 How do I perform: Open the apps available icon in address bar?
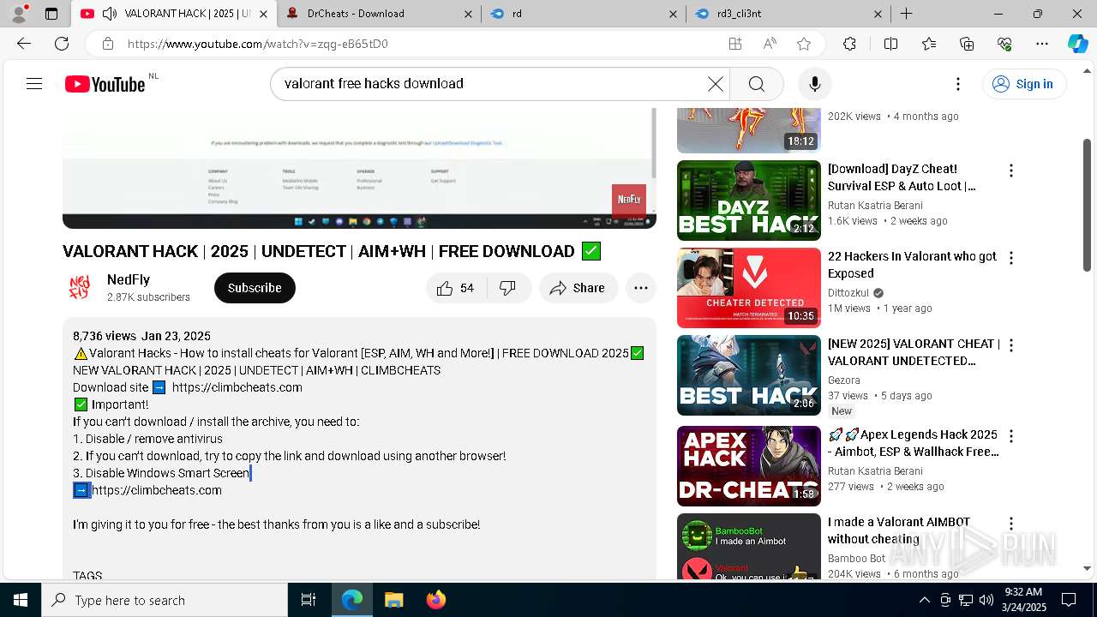click(x=734, y=44)
